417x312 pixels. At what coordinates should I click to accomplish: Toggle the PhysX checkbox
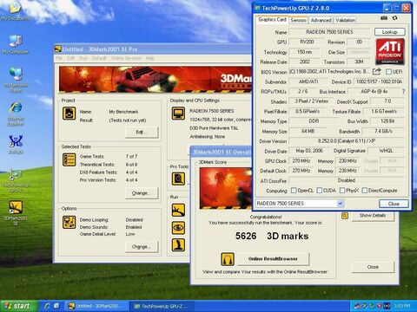[342, 191]
